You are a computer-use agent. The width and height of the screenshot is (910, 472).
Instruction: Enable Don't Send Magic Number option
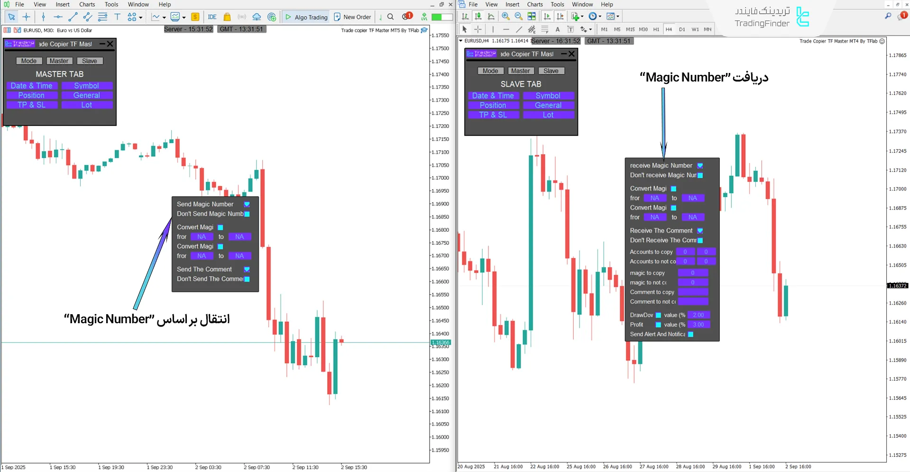point(247,214)
